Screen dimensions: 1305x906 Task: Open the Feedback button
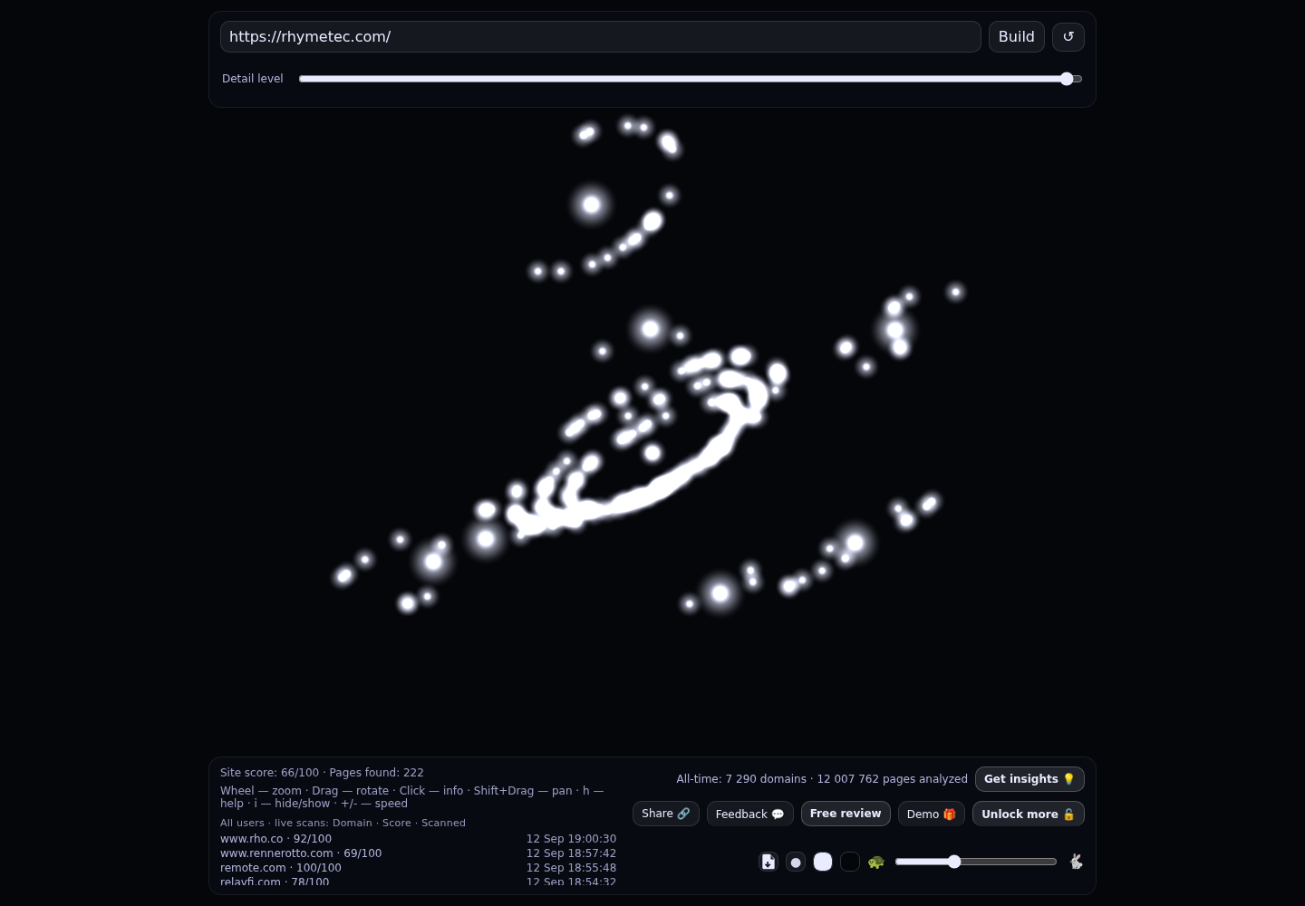point(750,814)
